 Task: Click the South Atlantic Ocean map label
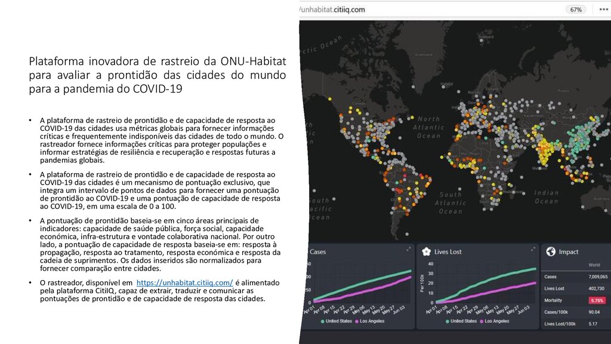pos(450,203)
